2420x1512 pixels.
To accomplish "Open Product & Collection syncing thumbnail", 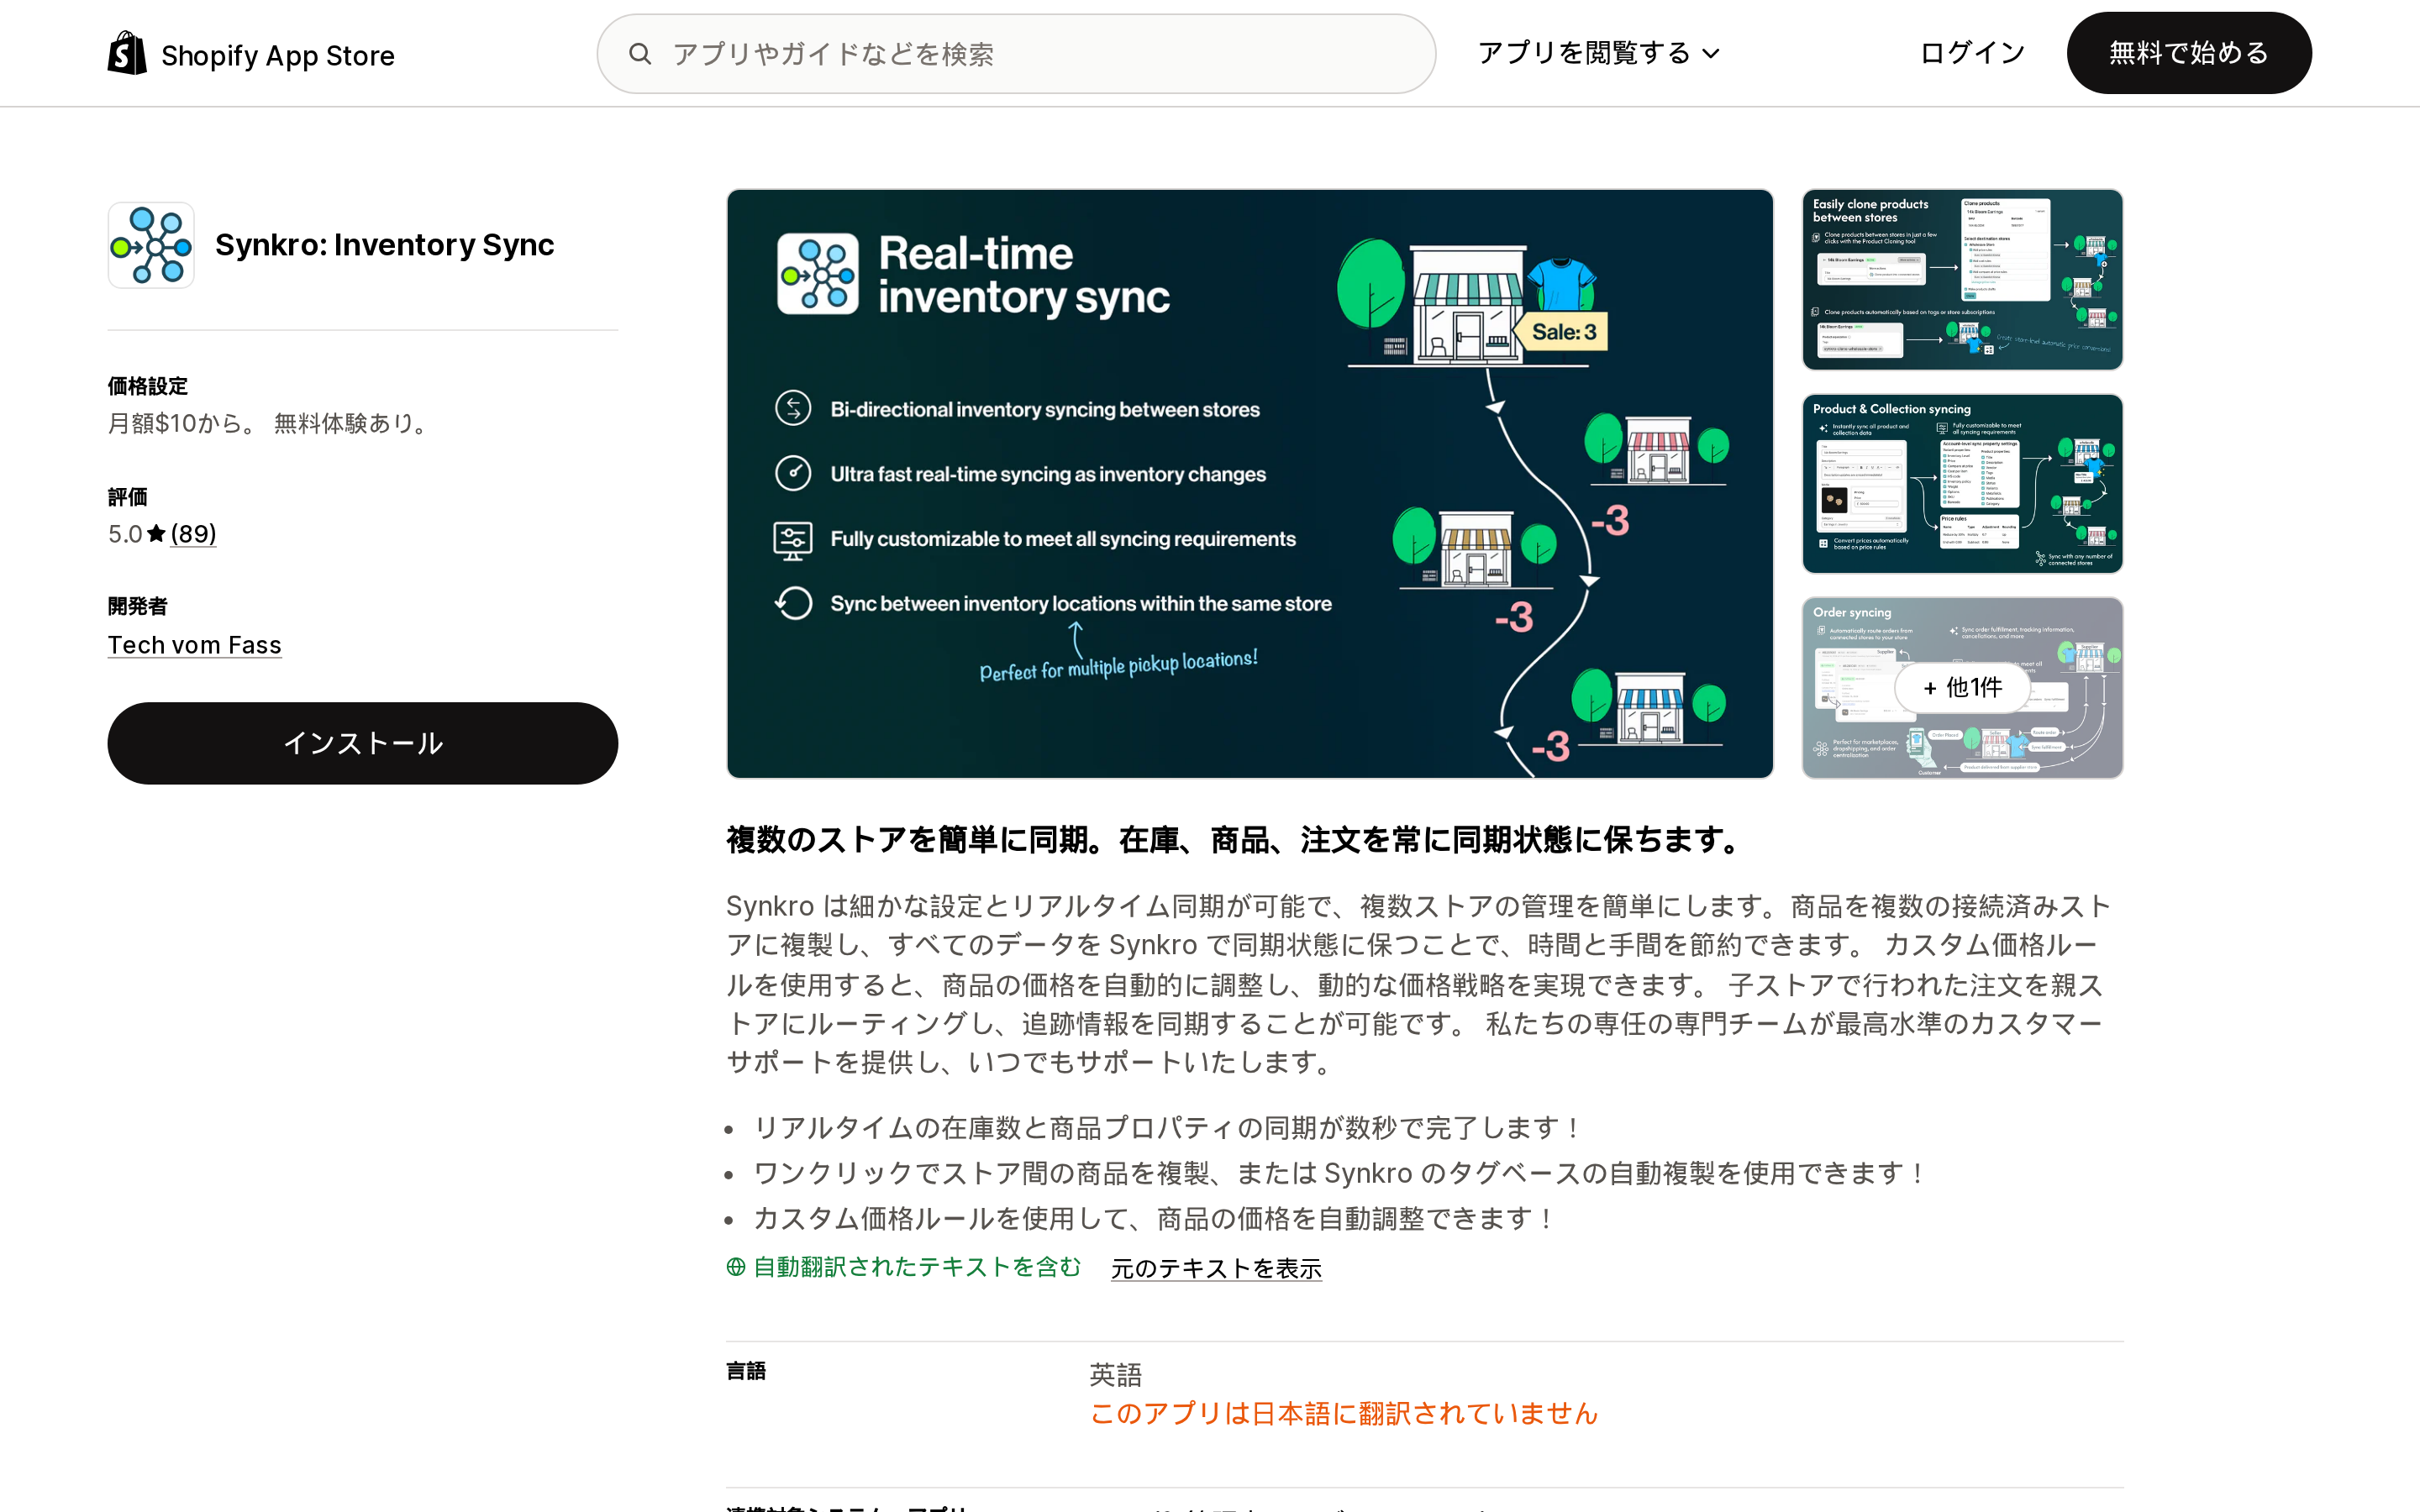I will click(x=1962, y=484).
